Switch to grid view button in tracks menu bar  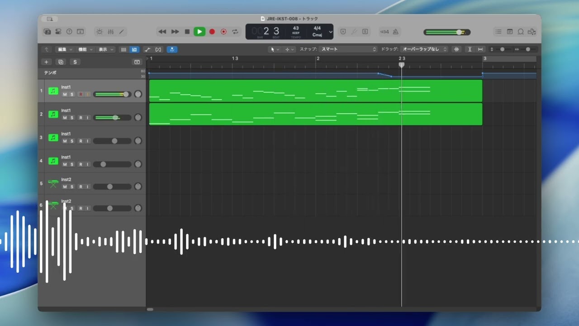coord(123,49)
